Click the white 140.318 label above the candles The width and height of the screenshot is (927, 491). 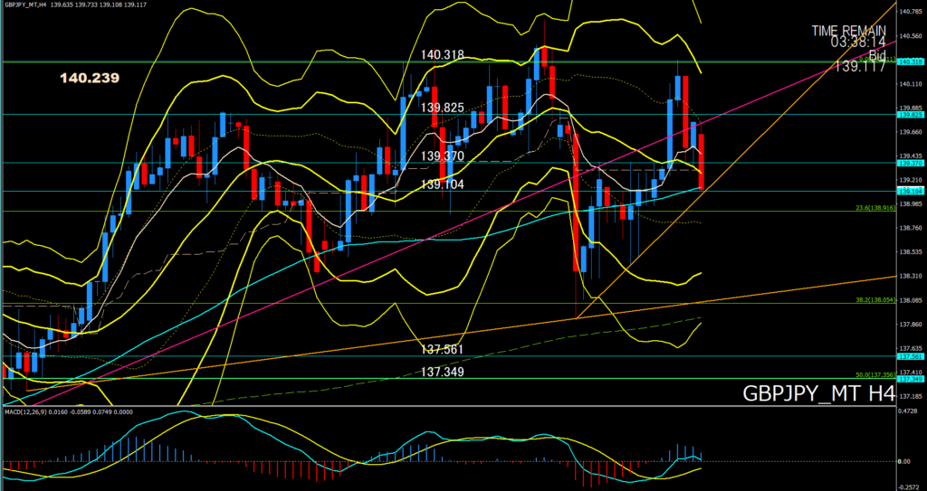coord(442,55)
